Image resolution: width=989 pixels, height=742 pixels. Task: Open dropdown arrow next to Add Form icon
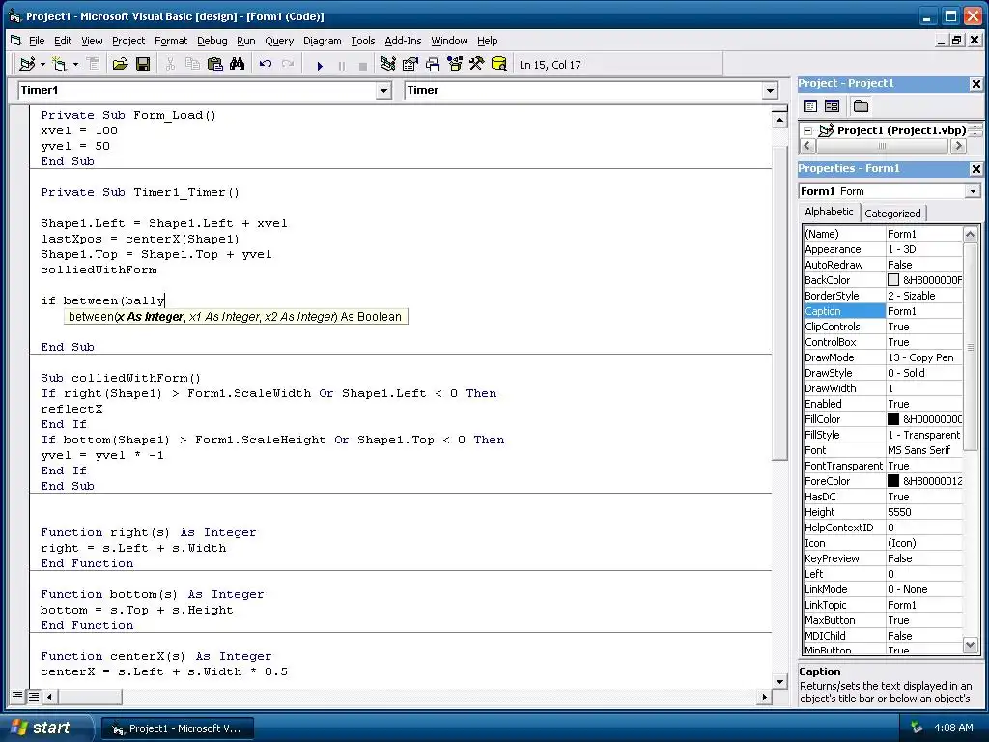click(x=75, y=64)
